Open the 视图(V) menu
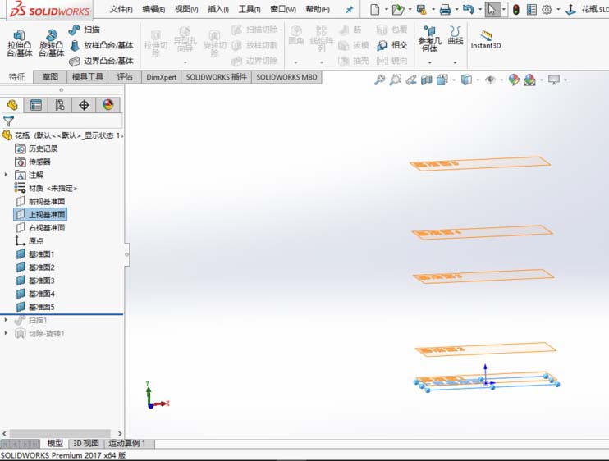This screenshot has height=461, width=609. pyautogui.click(x=186, y=9)
